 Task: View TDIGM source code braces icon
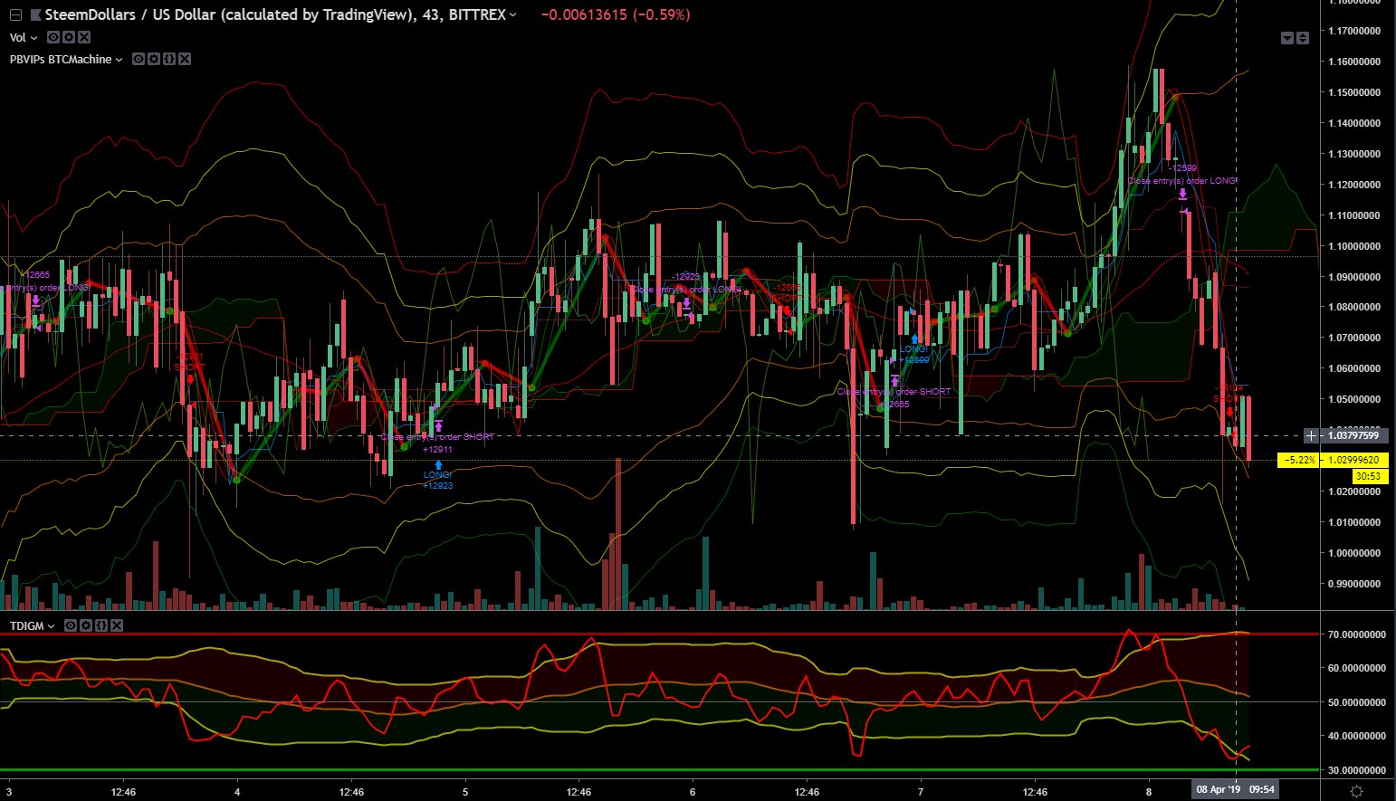101,625
